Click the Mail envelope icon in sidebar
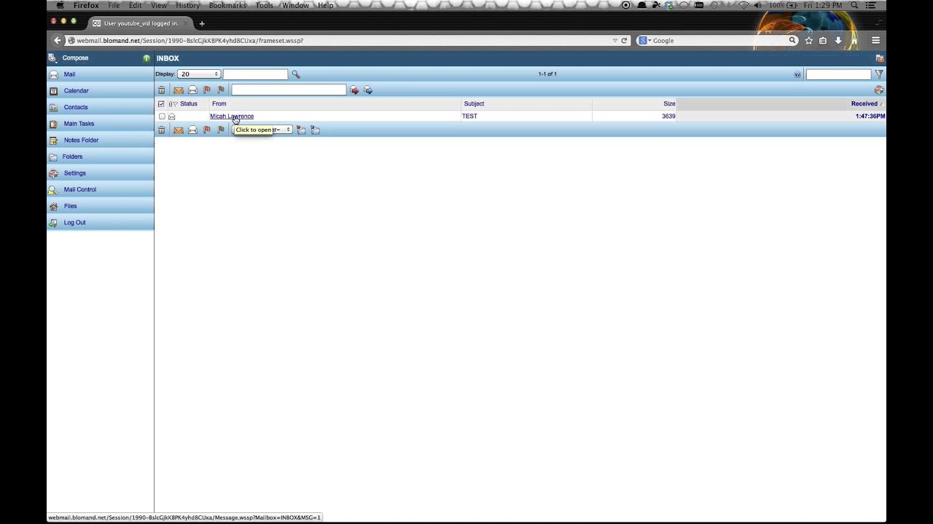Screen dimensions: 933x524 (53, 74)
